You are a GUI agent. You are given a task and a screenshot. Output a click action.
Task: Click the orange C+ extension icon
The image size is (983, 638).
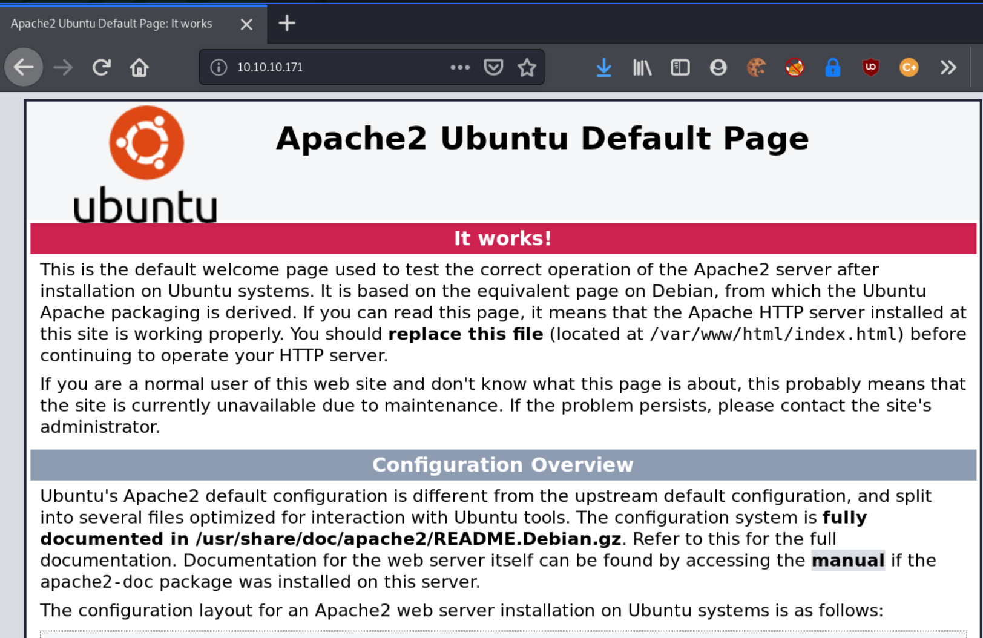coord(908,67)
